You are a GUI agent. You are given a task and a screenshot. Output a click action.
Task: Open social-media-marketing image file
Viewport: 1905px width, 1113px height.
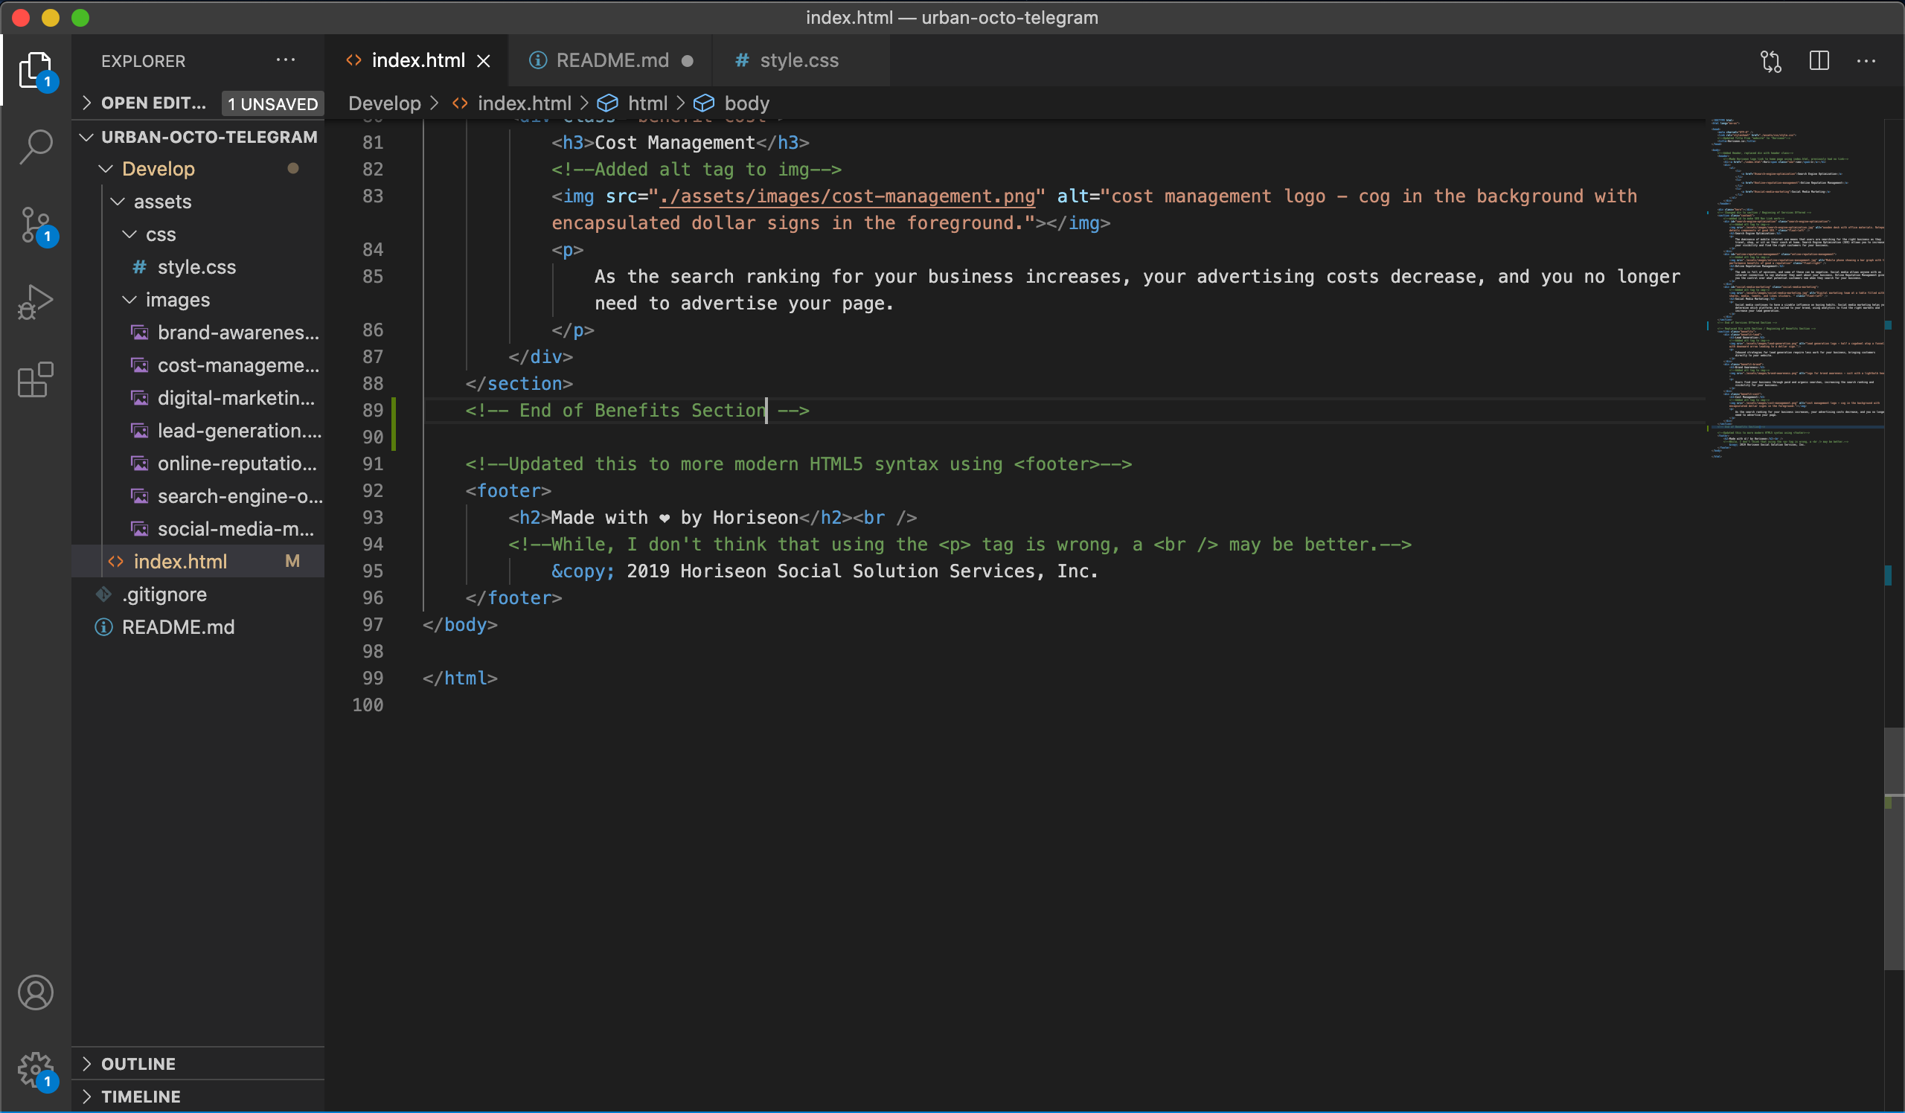[x=198, y=529]
